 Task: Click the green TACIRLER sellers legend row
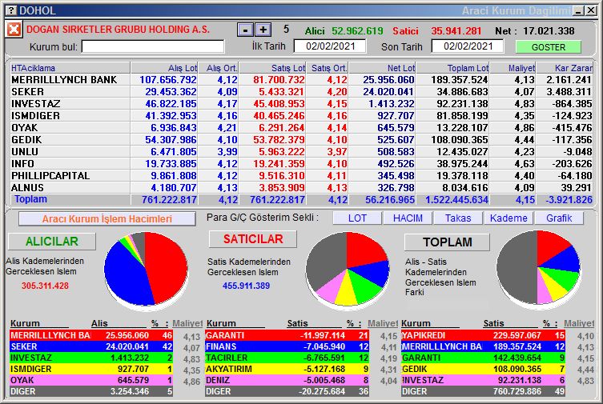click(x=287, y=358)
